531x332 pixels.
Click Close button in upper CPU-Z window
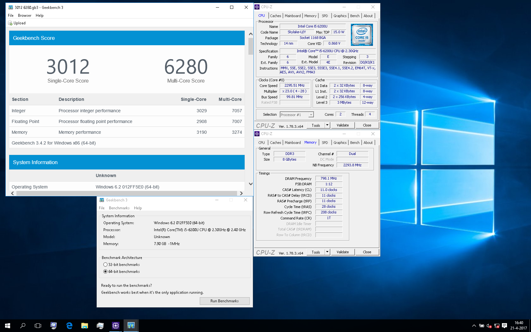click(367, 125)
